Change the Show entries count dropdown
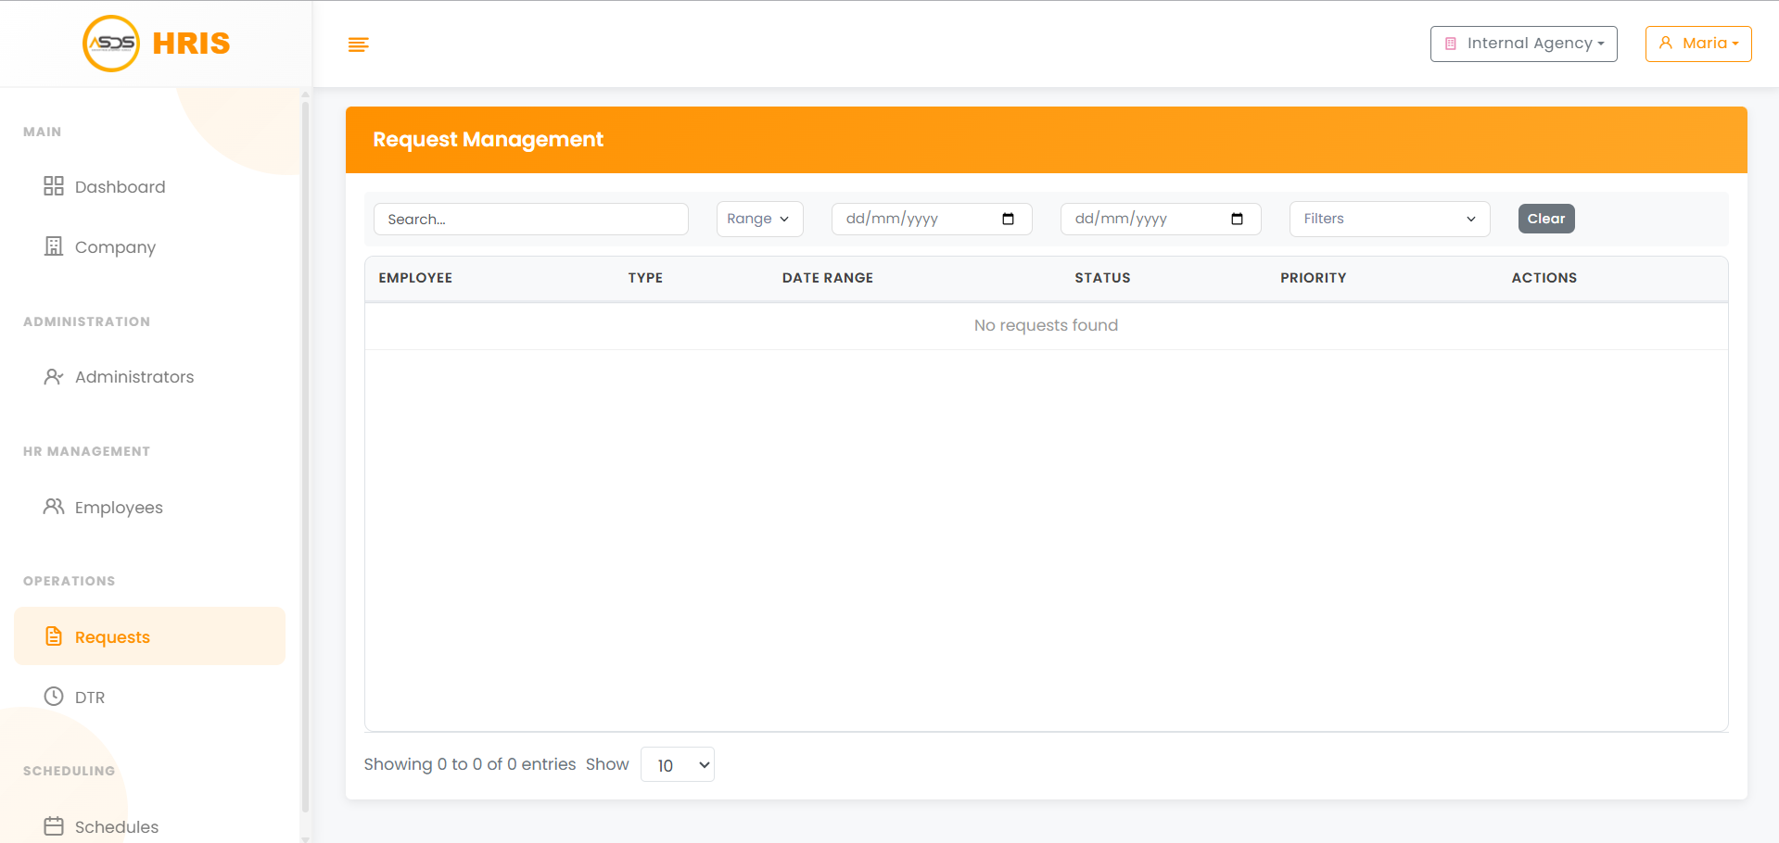Viewport: 1779px width, 843px height. (x=677, y=764)
